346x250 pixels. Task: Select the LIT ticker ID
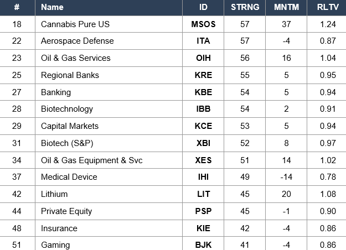point(203,194)
